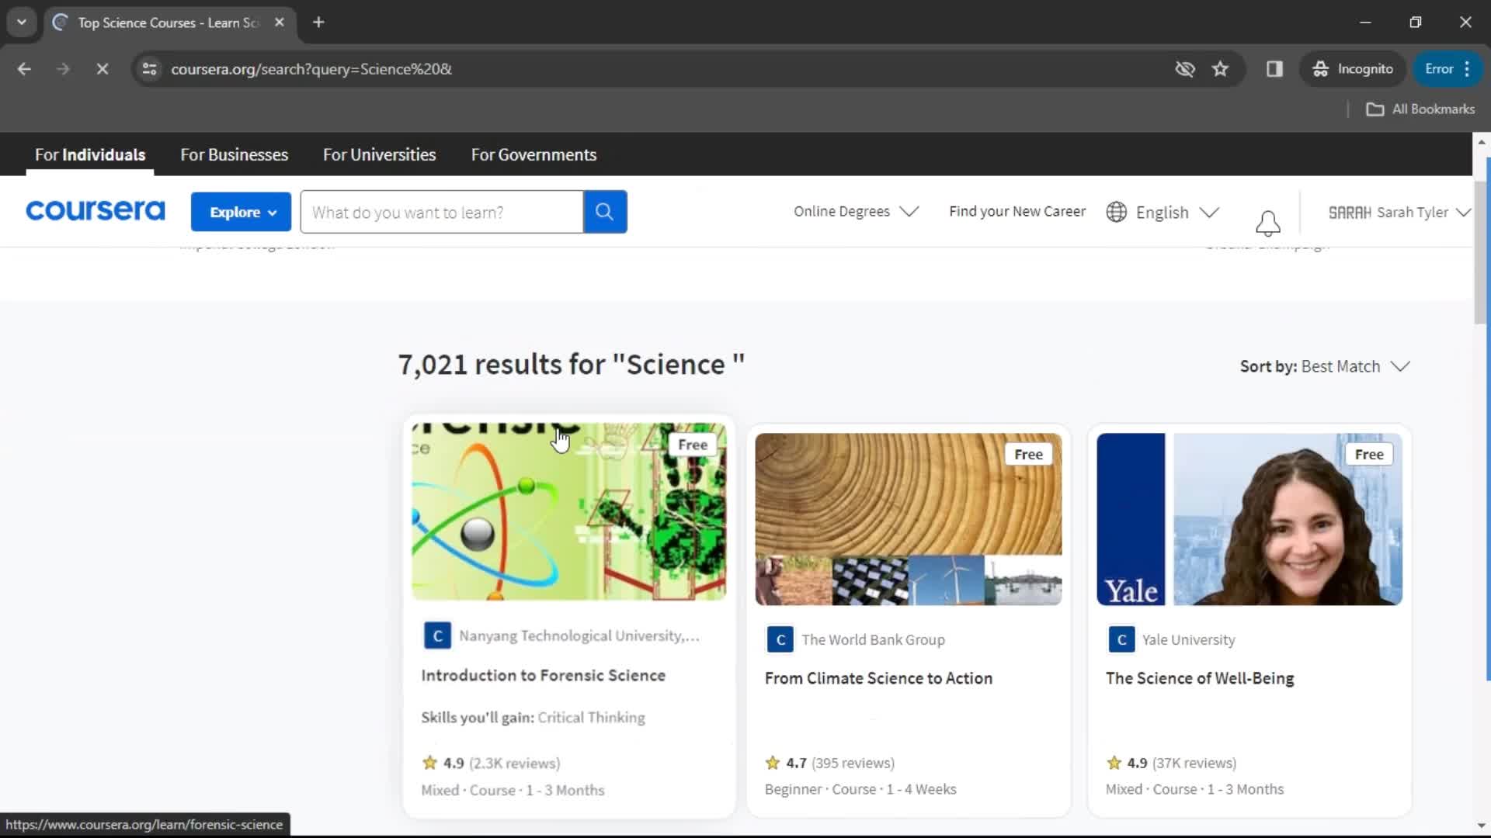This screenshot has width=1491, height=838.
Task: Click the globe language icon
Action: click(x=1116, y=212)
